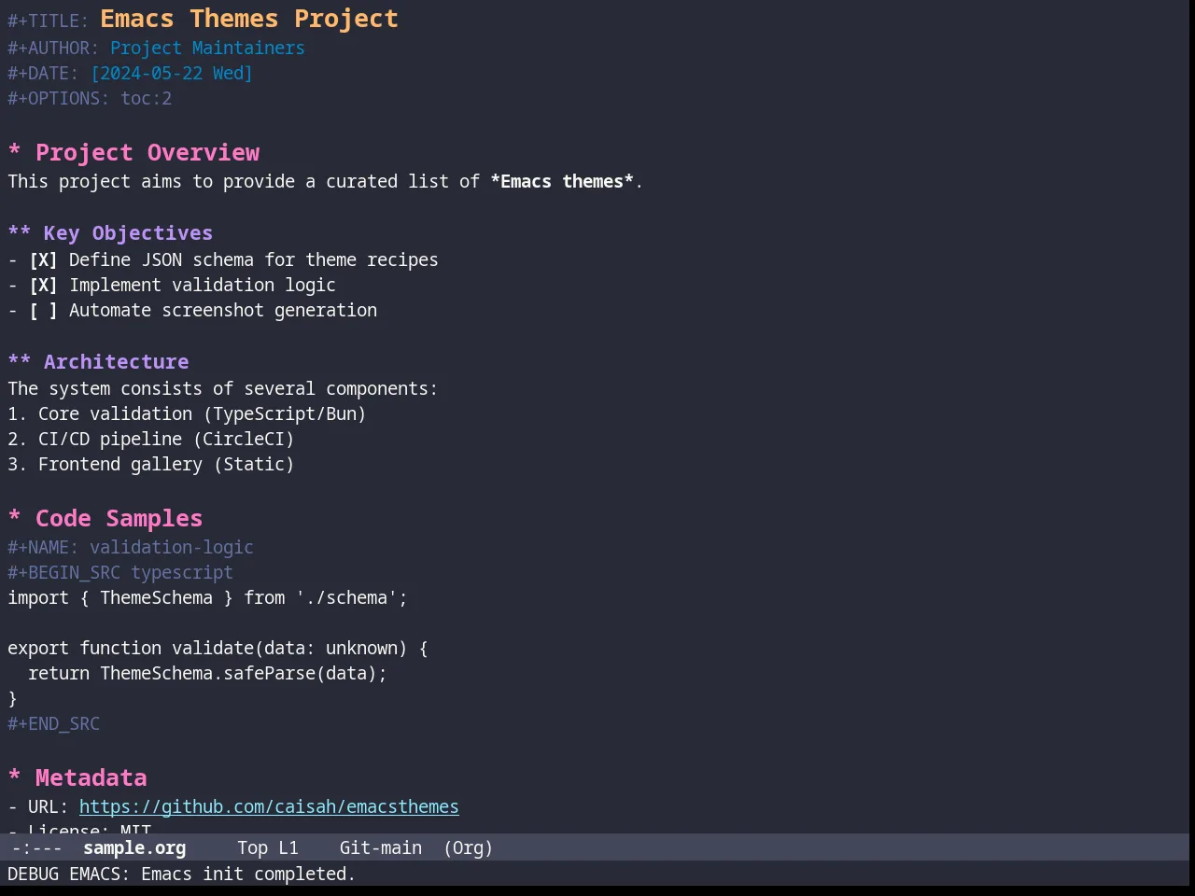
Task: Check the 'Automate screenshot generation' box
Action: tap(43, 310)
